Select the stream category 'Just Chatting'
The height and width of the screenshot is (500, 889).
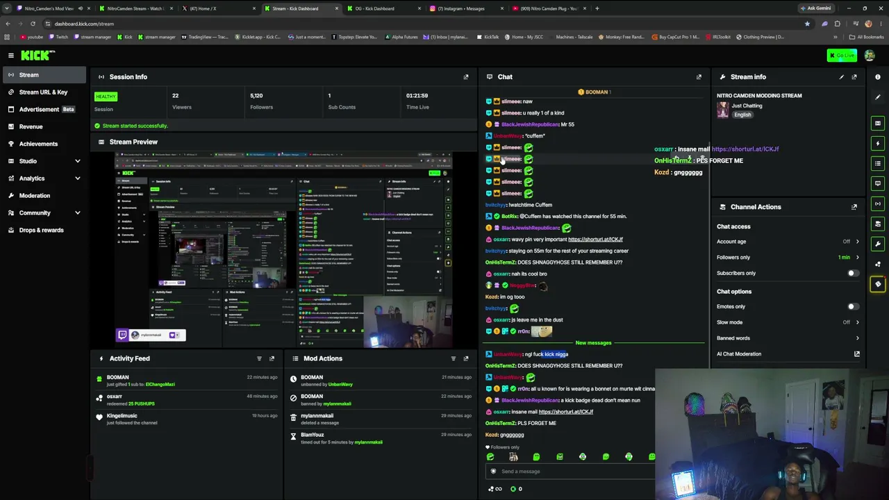tap(747, 106)
